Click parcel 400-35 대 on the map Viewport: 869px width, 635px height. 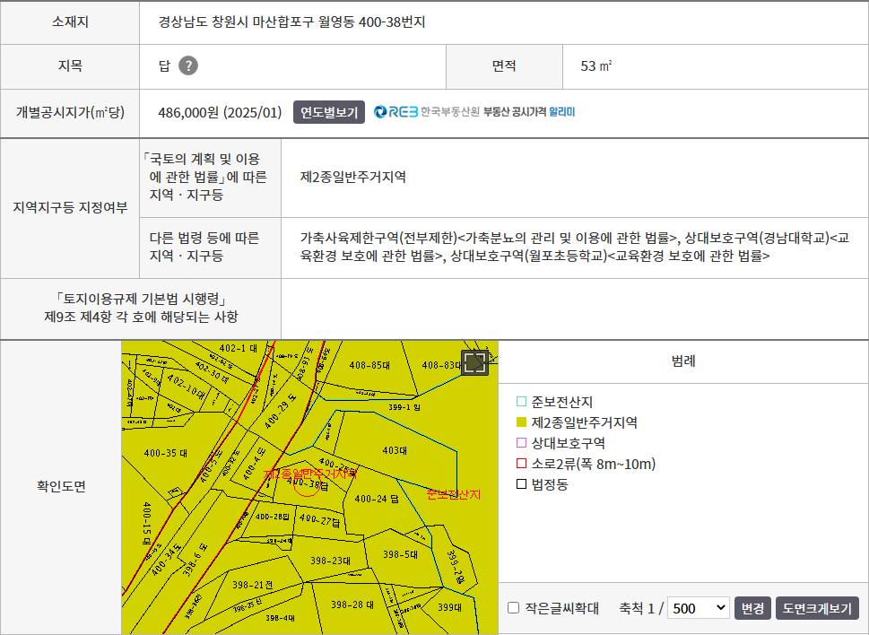coord(166,453)
